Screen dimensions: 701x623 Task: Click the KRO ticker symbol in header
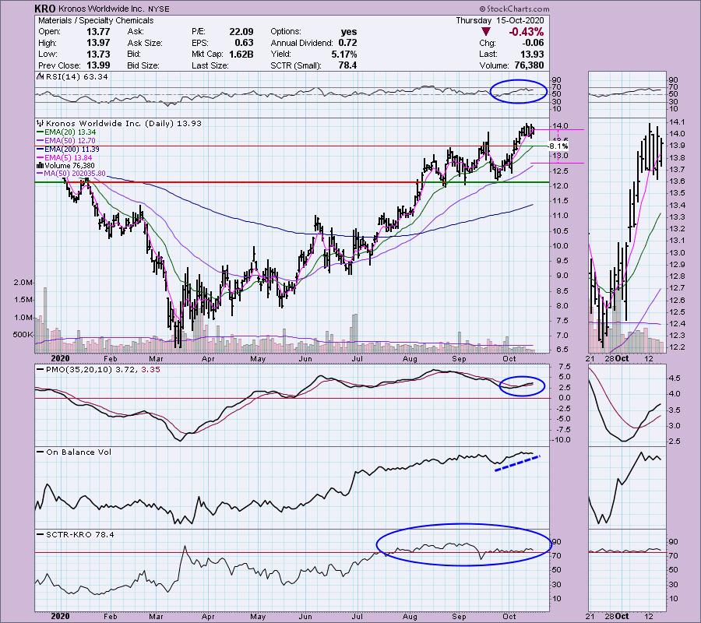coord(45,9)
